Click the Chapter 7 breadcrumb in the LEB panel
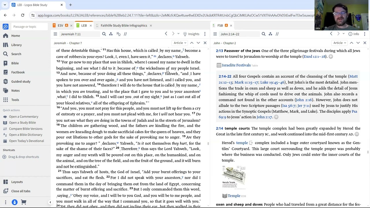Viewport: 370px width, 208px height. [x=75, y=43]
